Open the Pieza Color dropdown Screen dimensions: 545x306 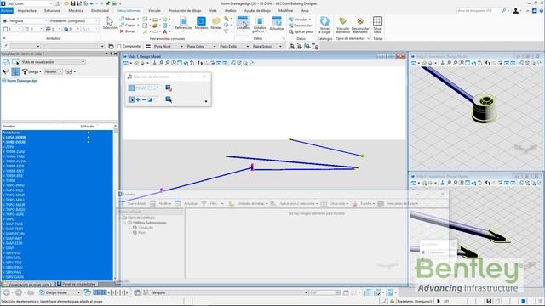point(201,46)
